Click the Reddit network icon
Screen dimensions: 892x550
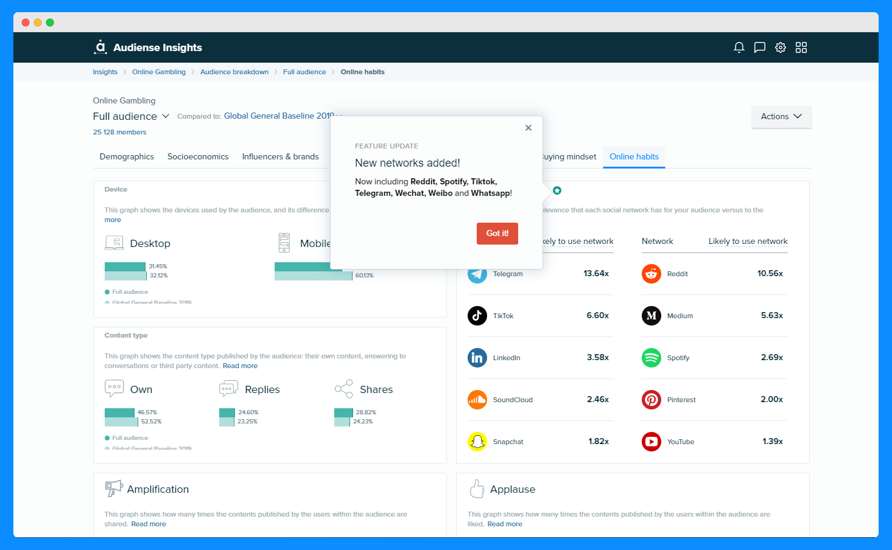[651, 274]
